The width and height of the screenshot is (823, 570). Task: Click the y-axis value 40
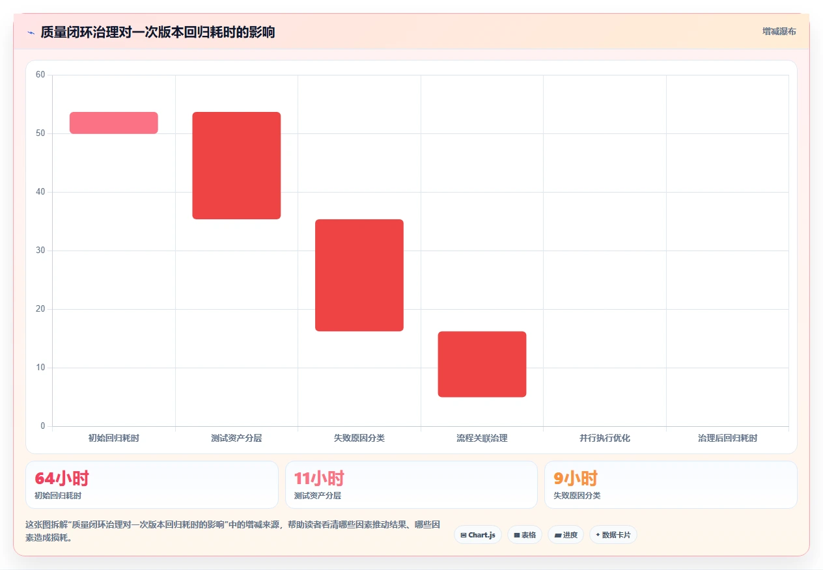(x=40, y=192)
